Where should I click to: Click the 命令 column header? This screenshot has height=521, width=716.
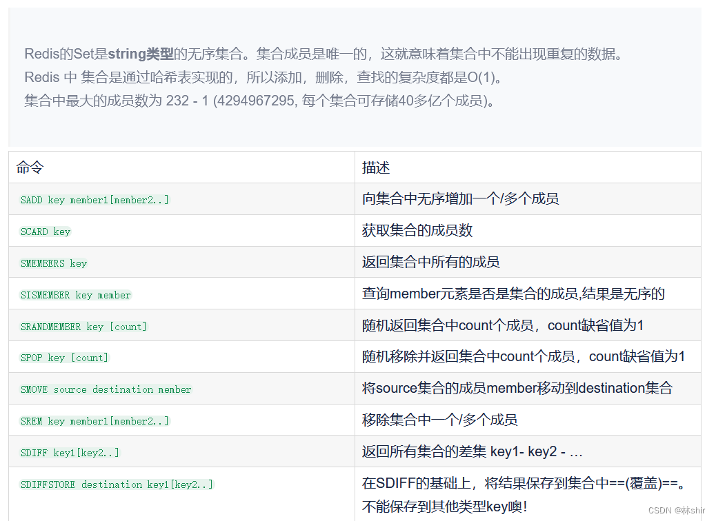tap(30, 167)
